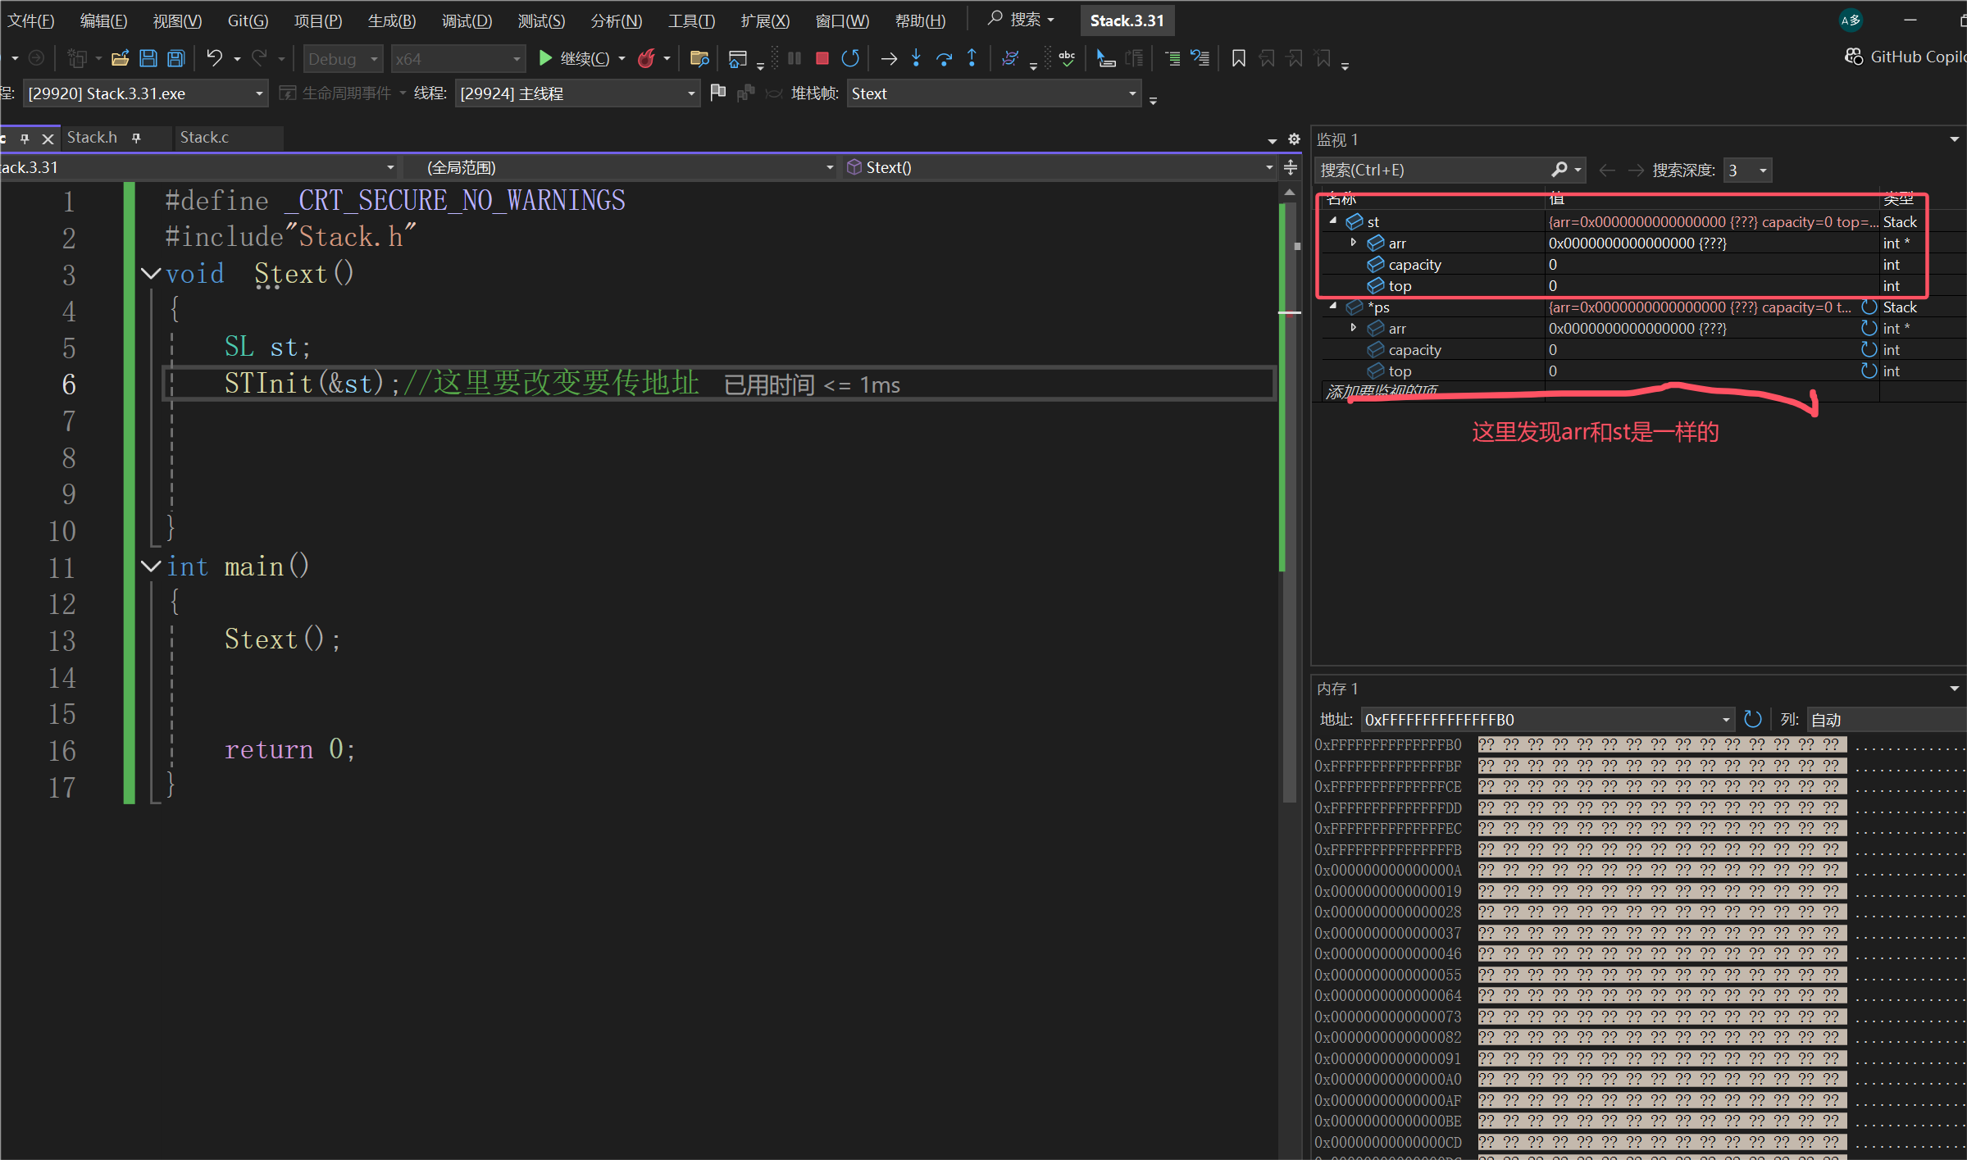Switch to the Stack.c tab

(x=204, y=138)
